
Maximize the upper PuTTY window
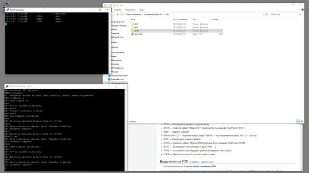(x=100, y=10)
